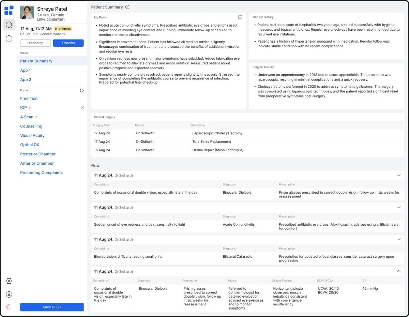Open the Patient Summary info tooltip

[127, 7]
